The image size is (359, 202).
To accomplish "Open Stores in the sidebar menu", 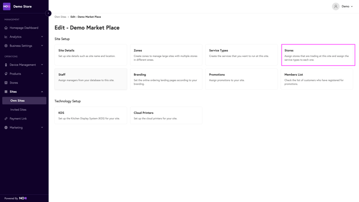I will point(14,82).
